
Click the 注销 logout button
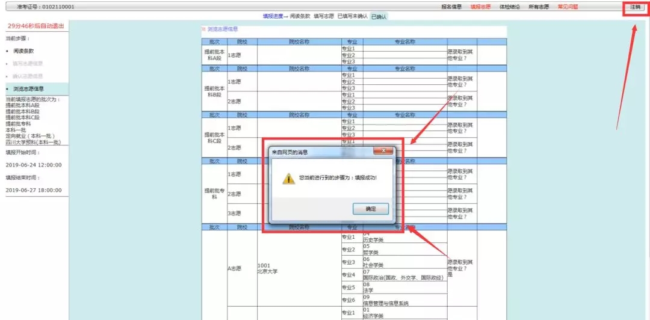click(x=635, y=7)
